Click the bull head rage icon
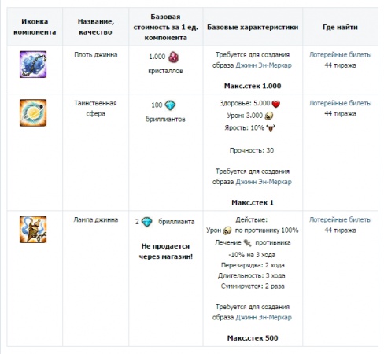384x354 pixels. pos(271,128)
